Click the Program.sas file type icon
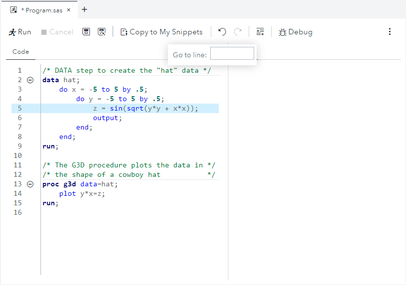 point(13,10)
